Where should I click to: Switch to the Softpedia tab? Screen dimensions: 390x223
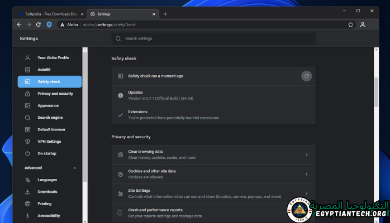(x=47, y=14)
